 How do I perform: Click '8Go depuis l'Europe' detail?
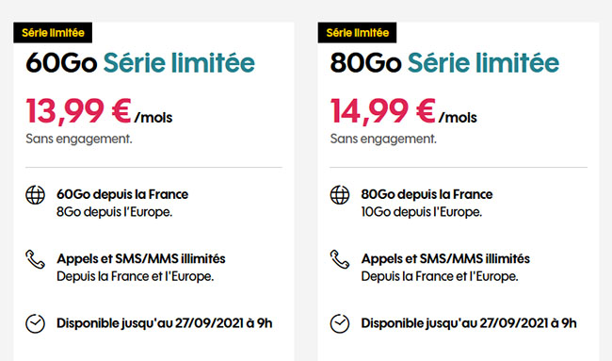114,212
